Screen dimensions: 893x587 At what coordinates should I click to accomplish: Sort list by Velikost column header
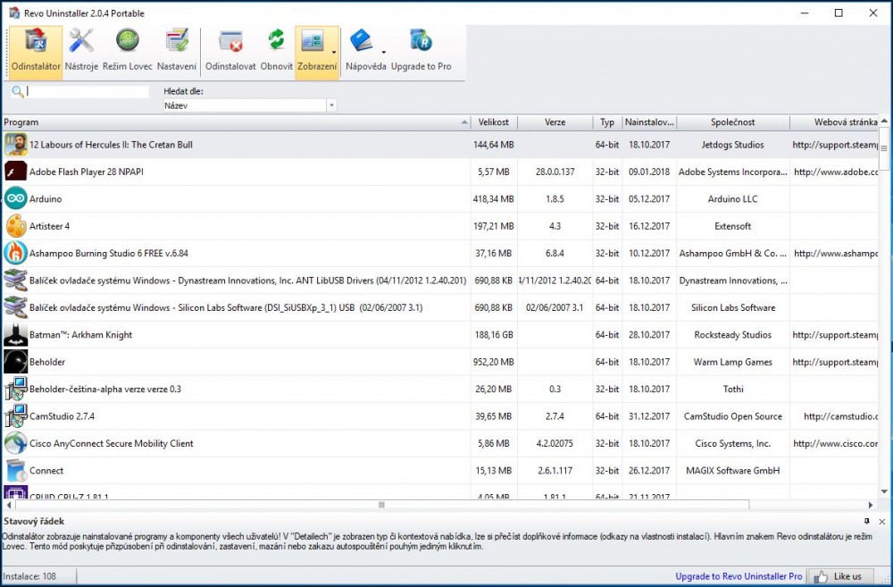pos(493,122)
